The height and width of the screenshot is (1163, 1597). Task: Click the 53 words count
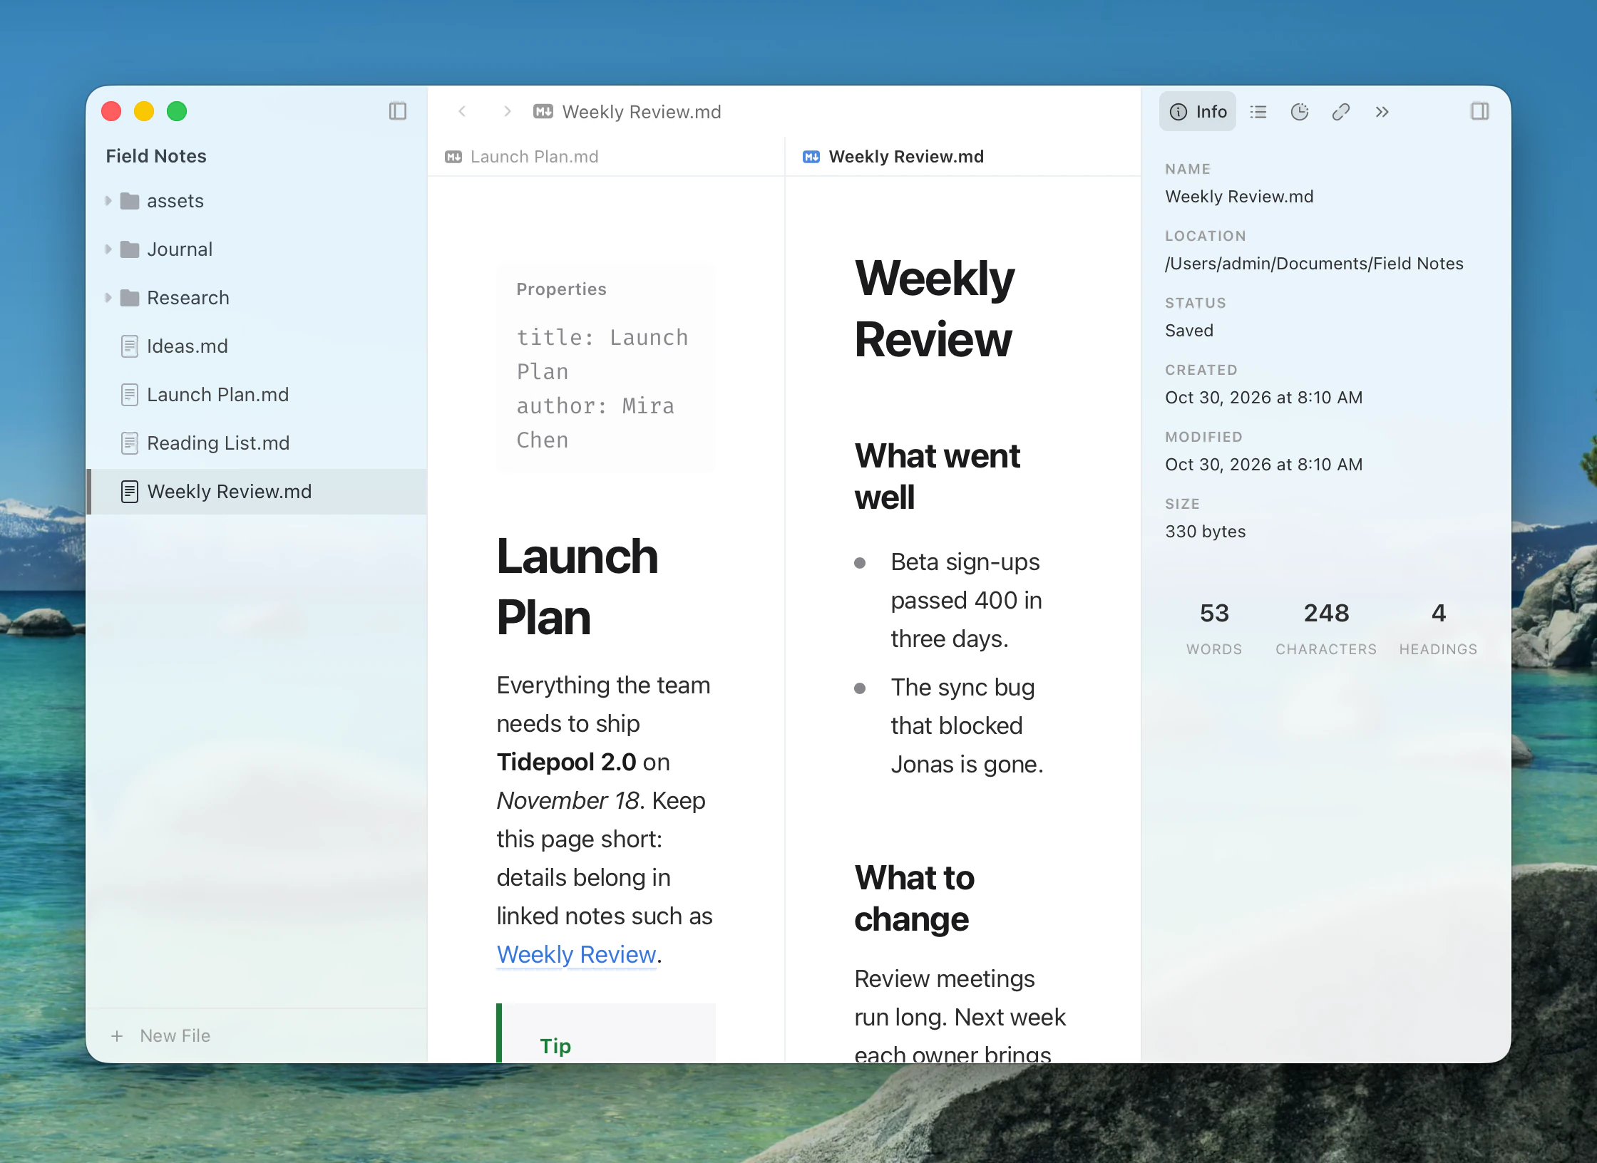[x=1214, y=613]
